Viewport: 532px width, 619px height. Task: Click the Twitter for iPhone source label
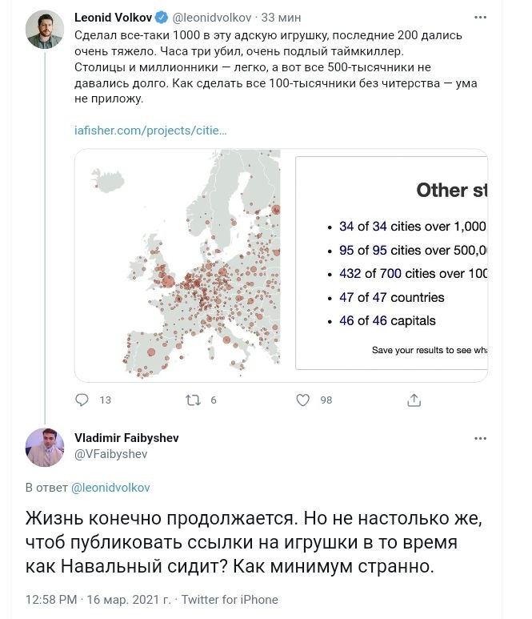click(230, 599)
